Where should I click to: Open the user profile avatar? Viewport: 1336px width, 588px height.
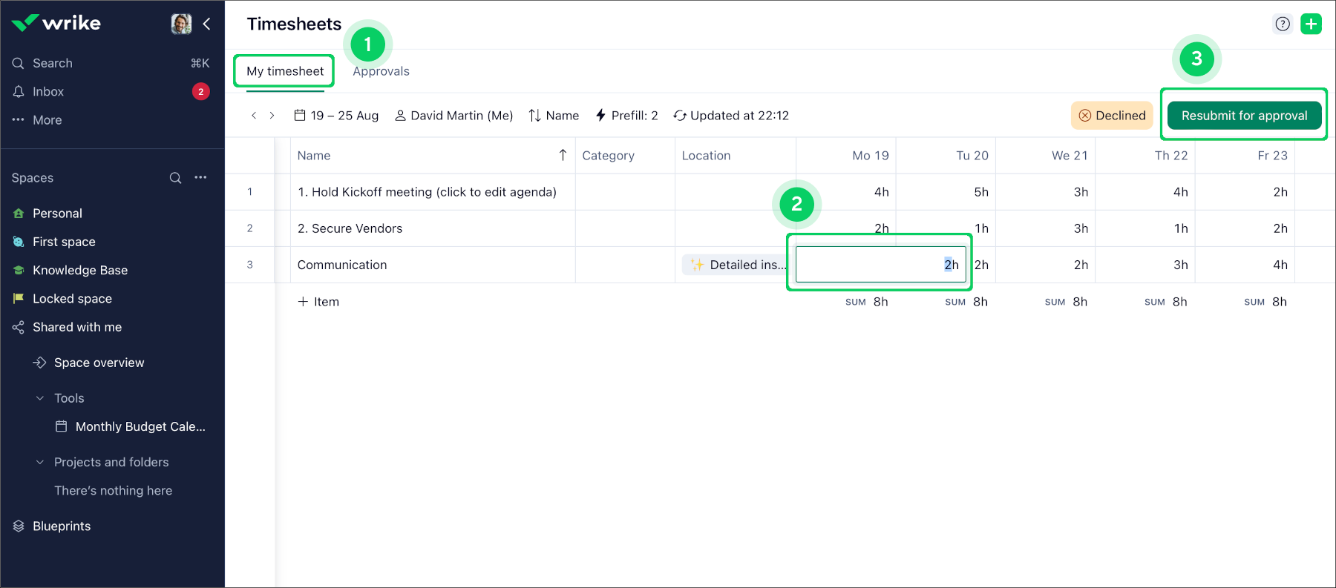pyautogui.click(x=181, y=24)
